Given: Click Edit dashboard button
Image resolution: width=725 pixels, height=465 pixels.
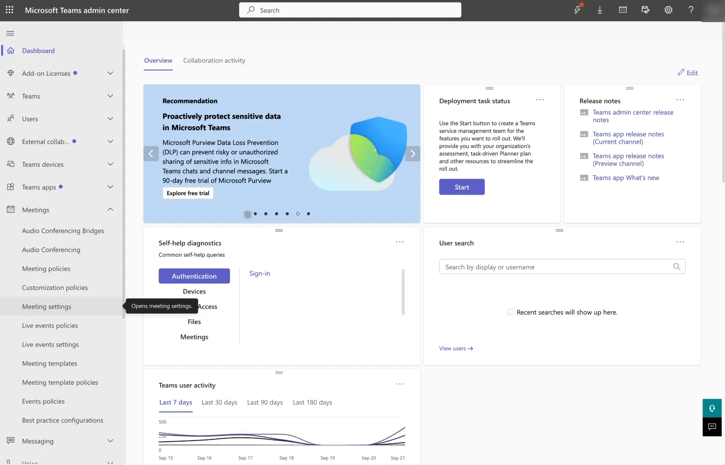Looking at the screenshot, I should point(688,72).
